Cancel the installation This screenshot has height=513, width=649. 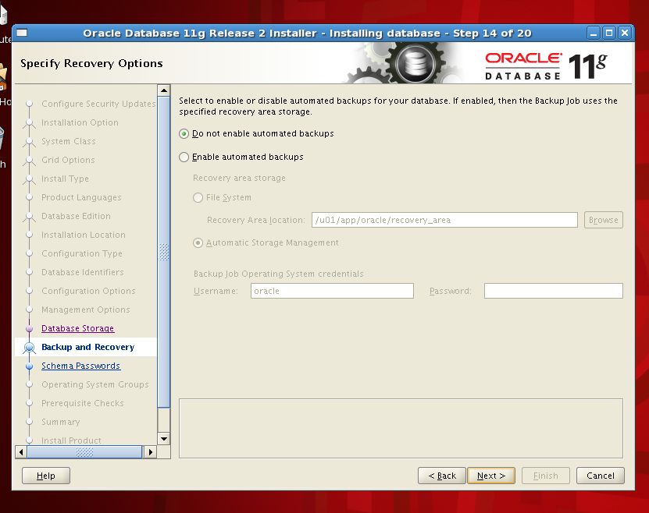[x=600, y=476]
